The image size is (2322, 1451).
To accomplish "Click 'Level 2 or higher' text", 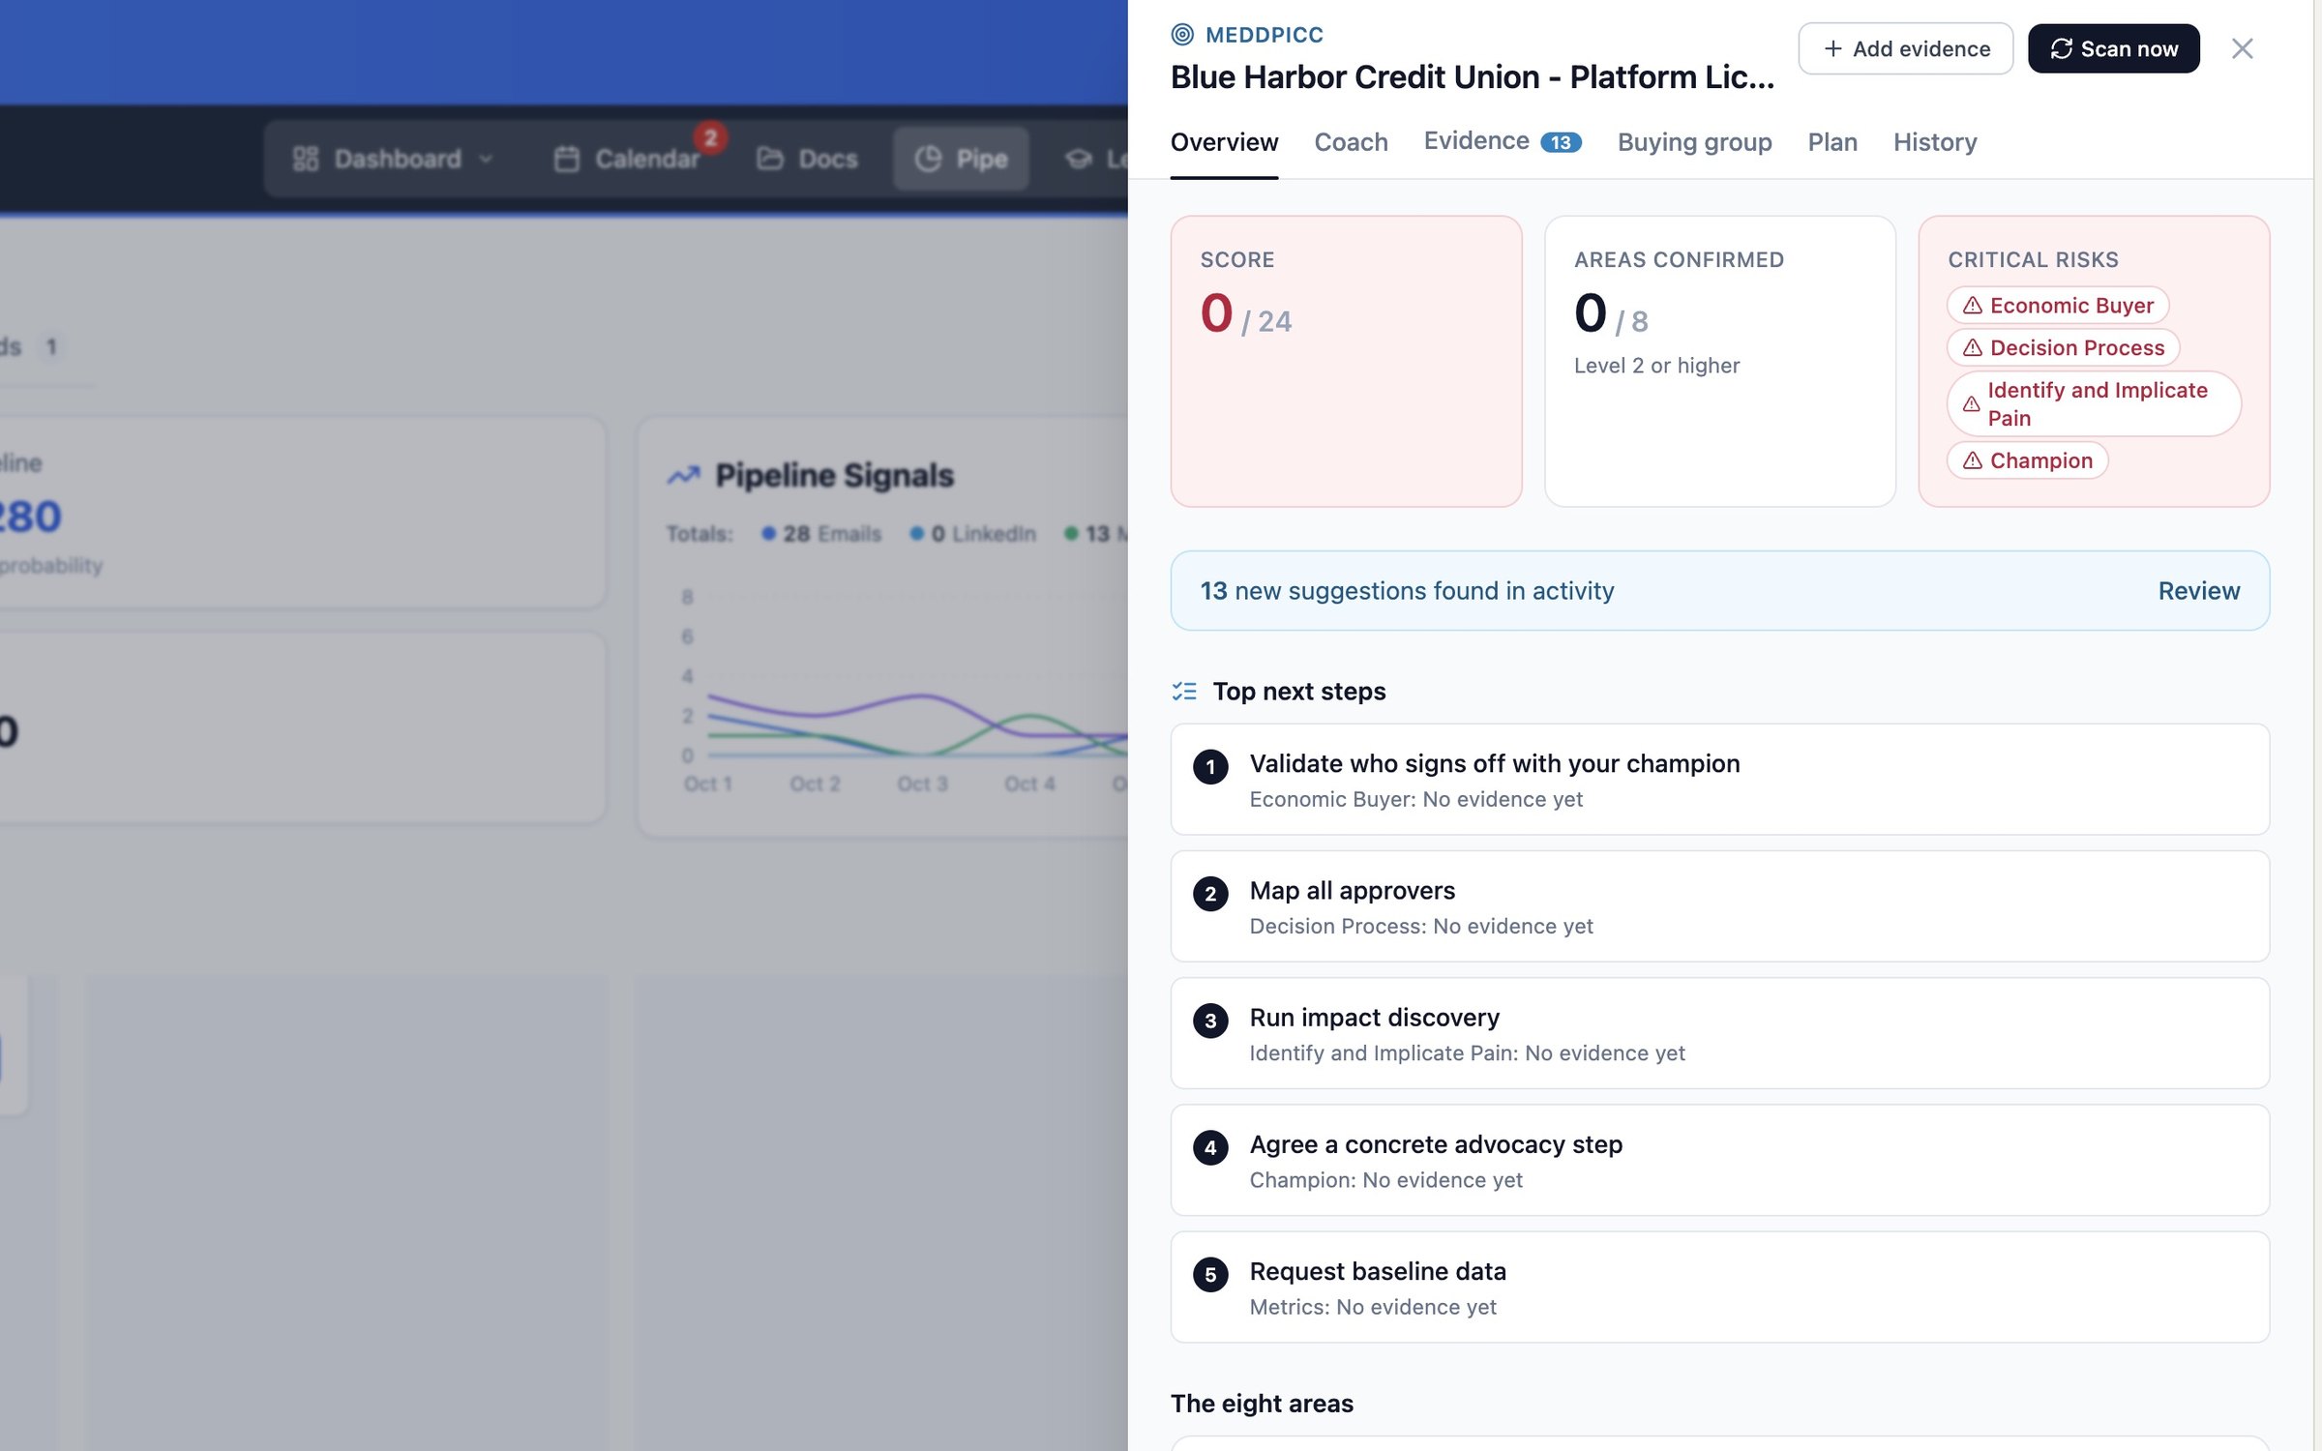I will (x=1656, y=366).
